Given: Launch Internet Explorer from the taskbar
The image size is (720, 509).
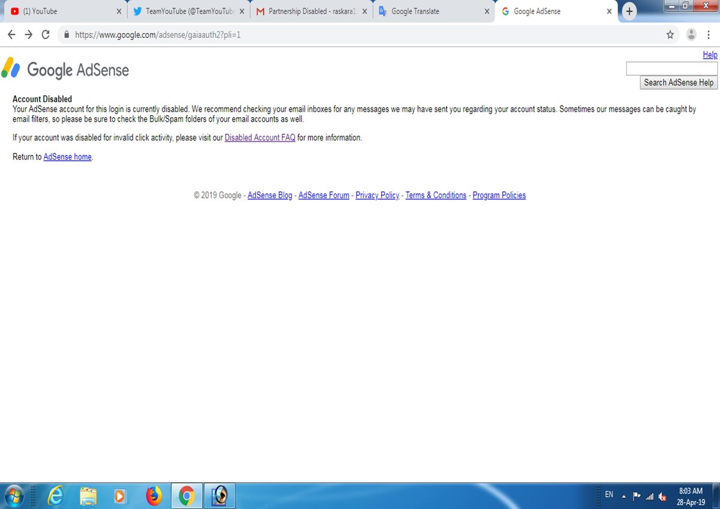Looking at the screenshot, I should [x=56, y=496].
